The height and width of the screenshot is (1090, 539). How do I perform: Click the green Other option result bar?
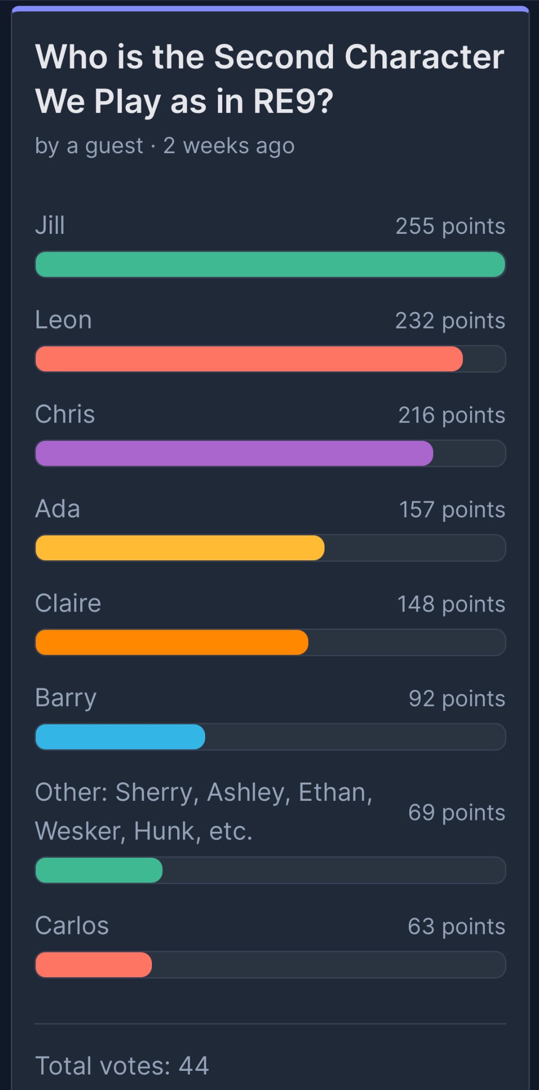[99, 870]
